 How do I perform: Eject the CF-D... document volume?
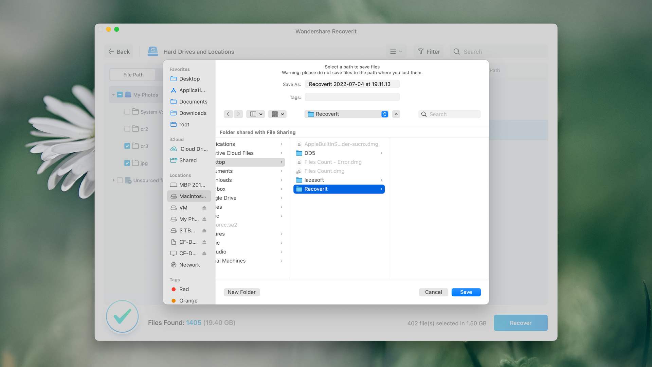point(204,242)
